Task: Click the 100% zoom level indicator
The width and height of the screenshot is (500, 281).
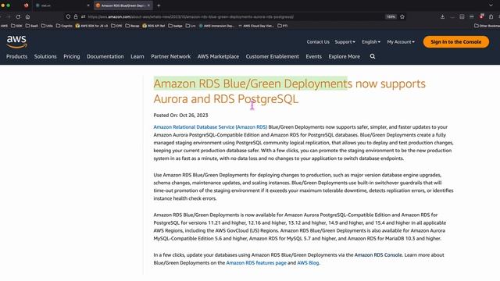Action: point(391,16)
